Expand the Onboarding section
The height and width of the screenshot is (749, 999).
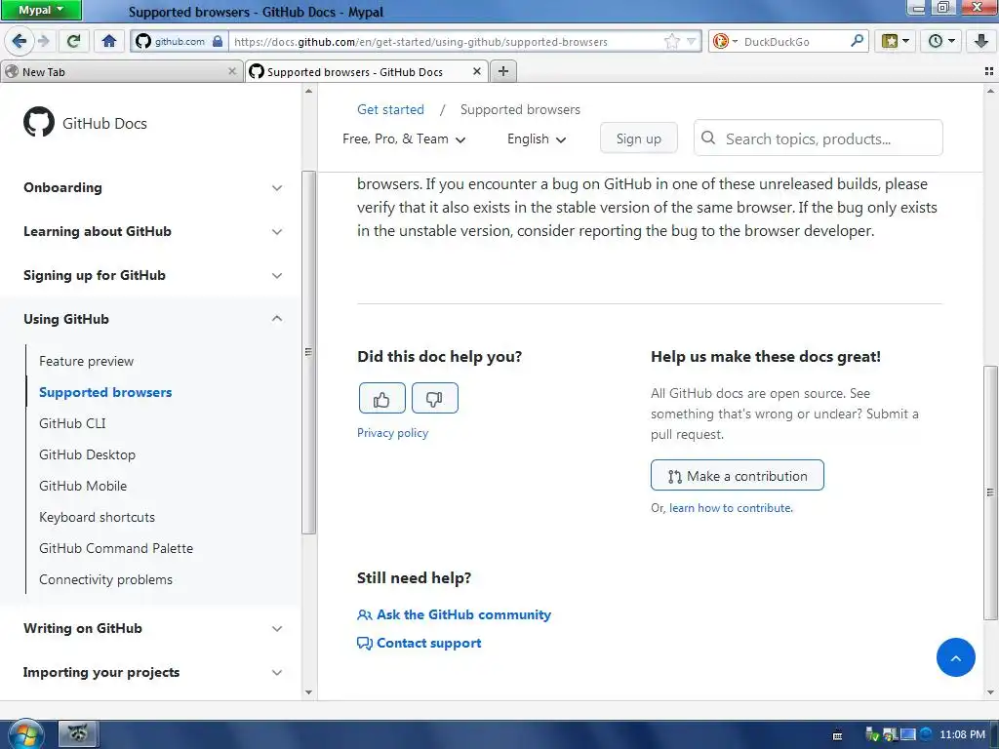(x=153, y=187)
